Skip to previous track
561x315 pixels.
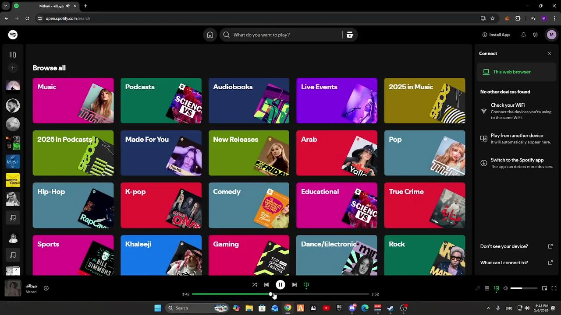point(266,284)
